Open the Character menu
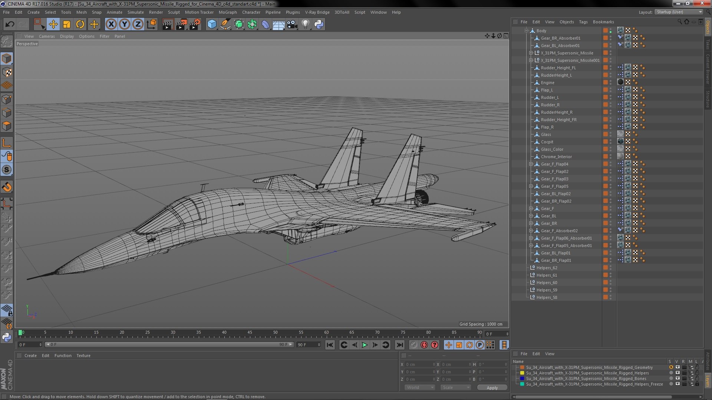 (251, 12)
